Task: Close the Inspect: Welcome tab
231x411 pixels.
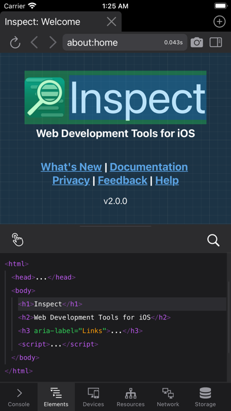Action: 111,22
